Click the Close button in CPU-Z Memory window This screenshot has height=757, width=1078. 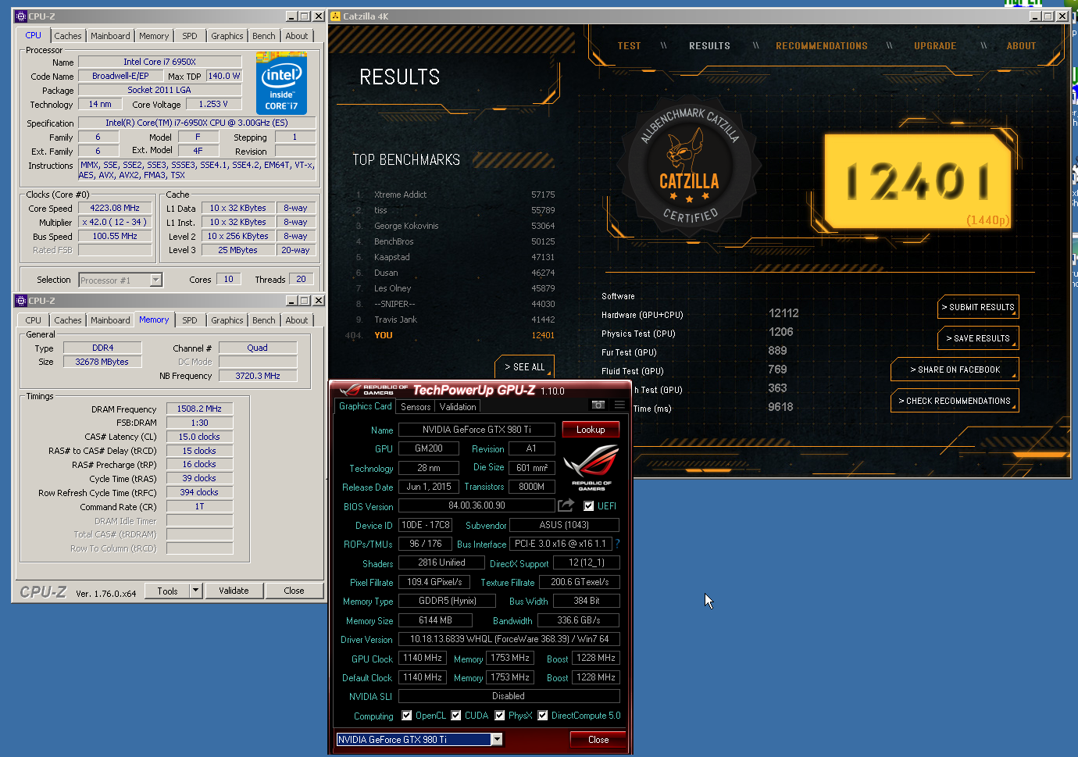point(294,591)
